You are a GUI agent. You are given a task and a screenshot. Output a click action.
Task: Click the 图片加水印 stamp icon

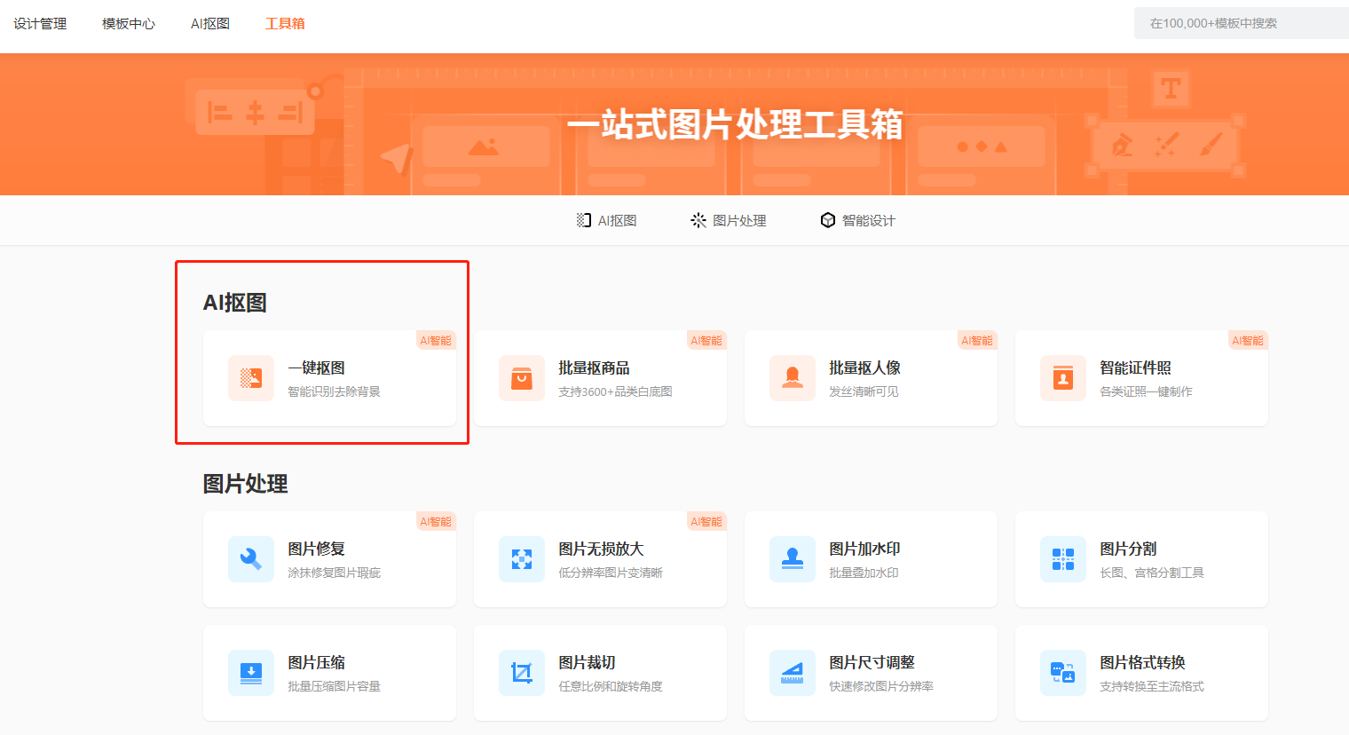[793, 559]
